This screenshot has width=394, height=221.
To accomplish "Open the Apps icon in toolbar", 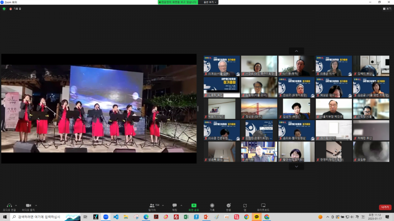I will [x=245, y=205].
